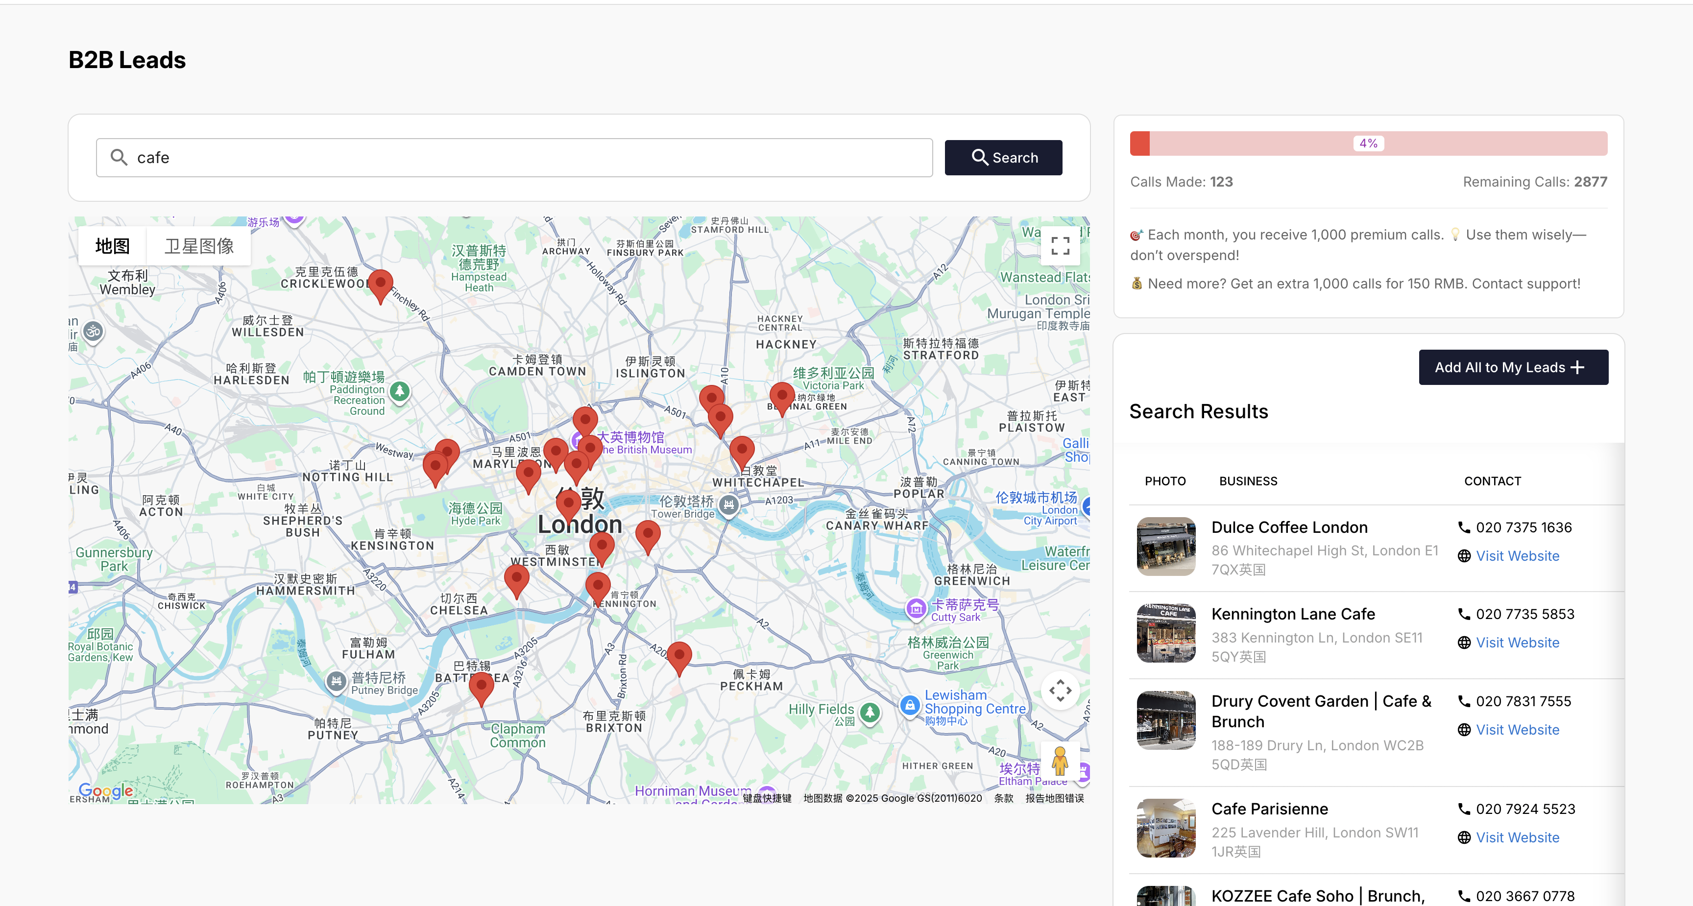Screen dimensions: 1693x906
Task: Click phone icon beside 020 7924 5523
Action: tap(1464, 809)
